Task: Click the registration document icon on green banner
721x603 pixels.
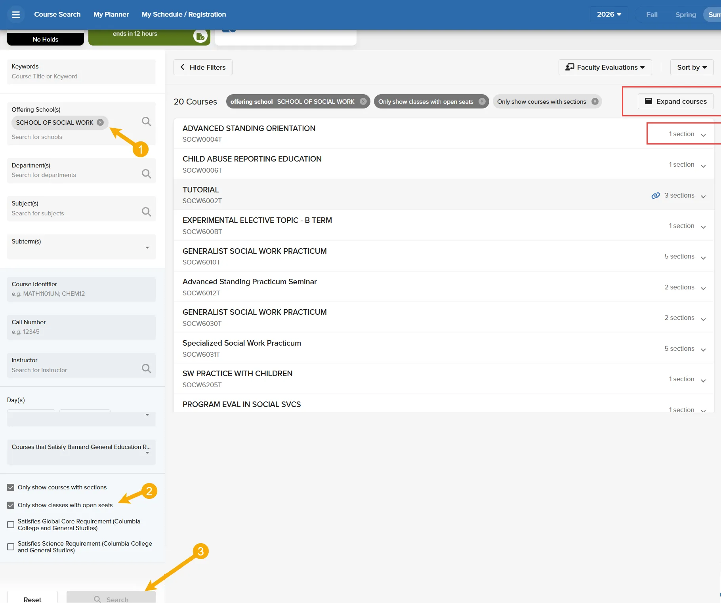Action: pyautogui.click(x=200, y=36)
